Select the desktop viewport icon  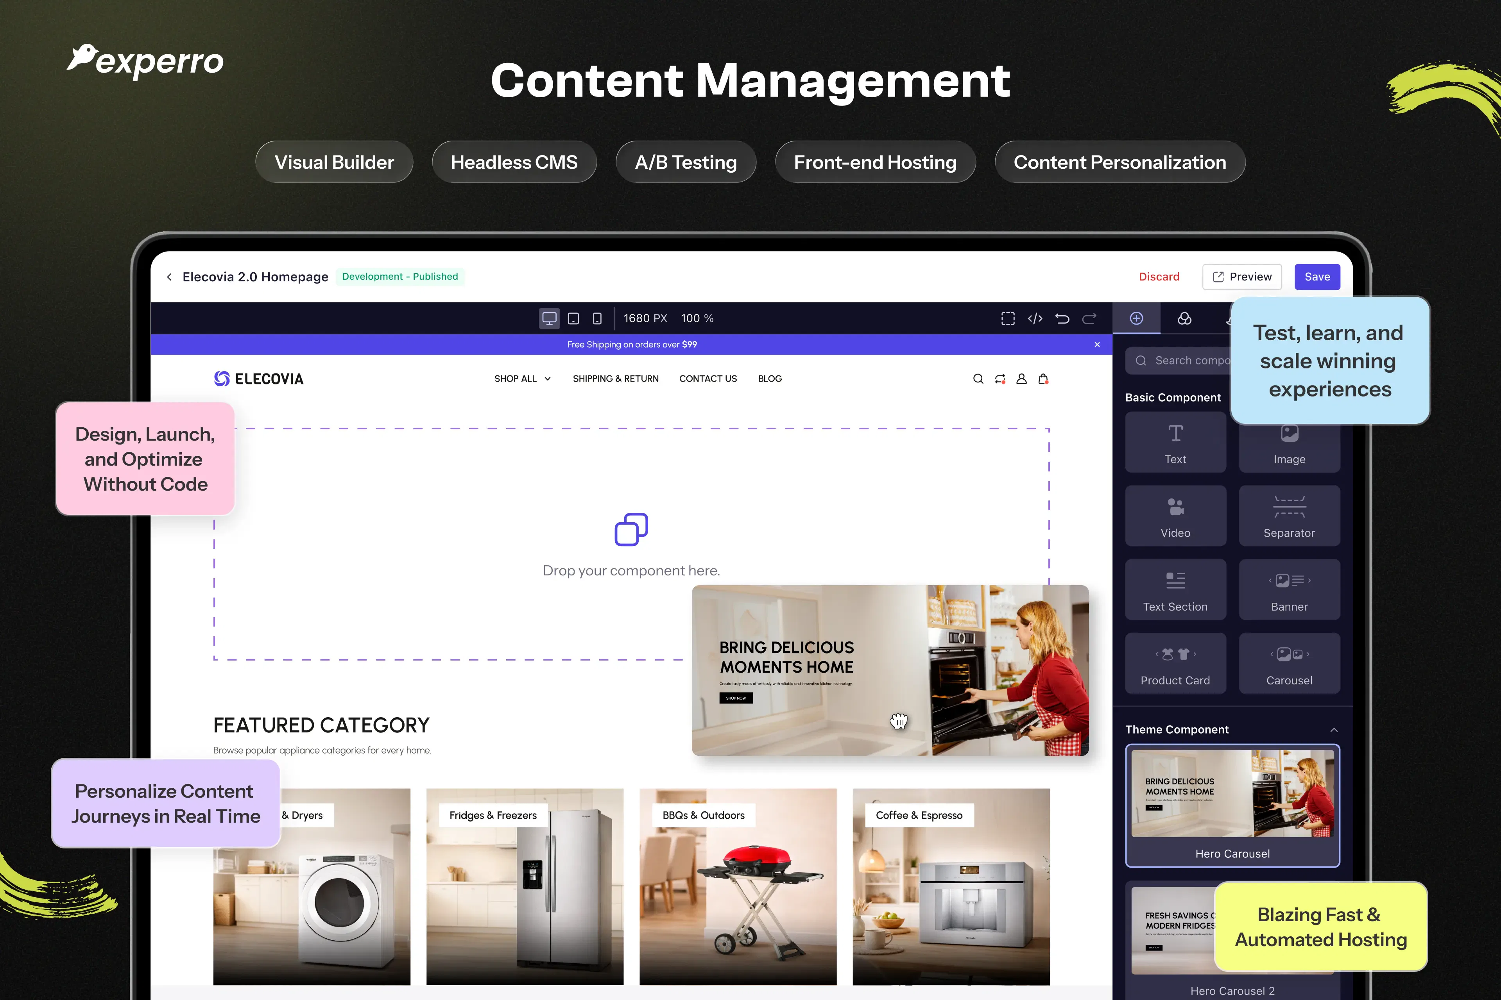click(549, 318)
